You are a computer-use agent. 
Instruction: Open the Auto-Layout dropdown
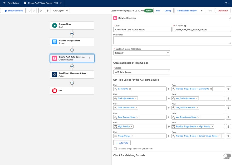click(60, 10)
